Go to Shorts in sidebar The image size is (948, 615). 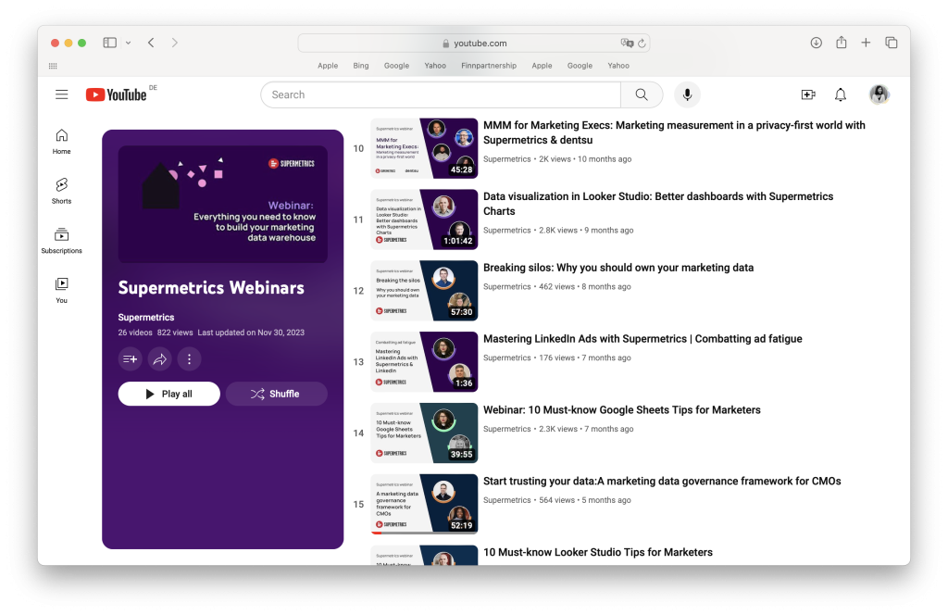click(61, 190)
